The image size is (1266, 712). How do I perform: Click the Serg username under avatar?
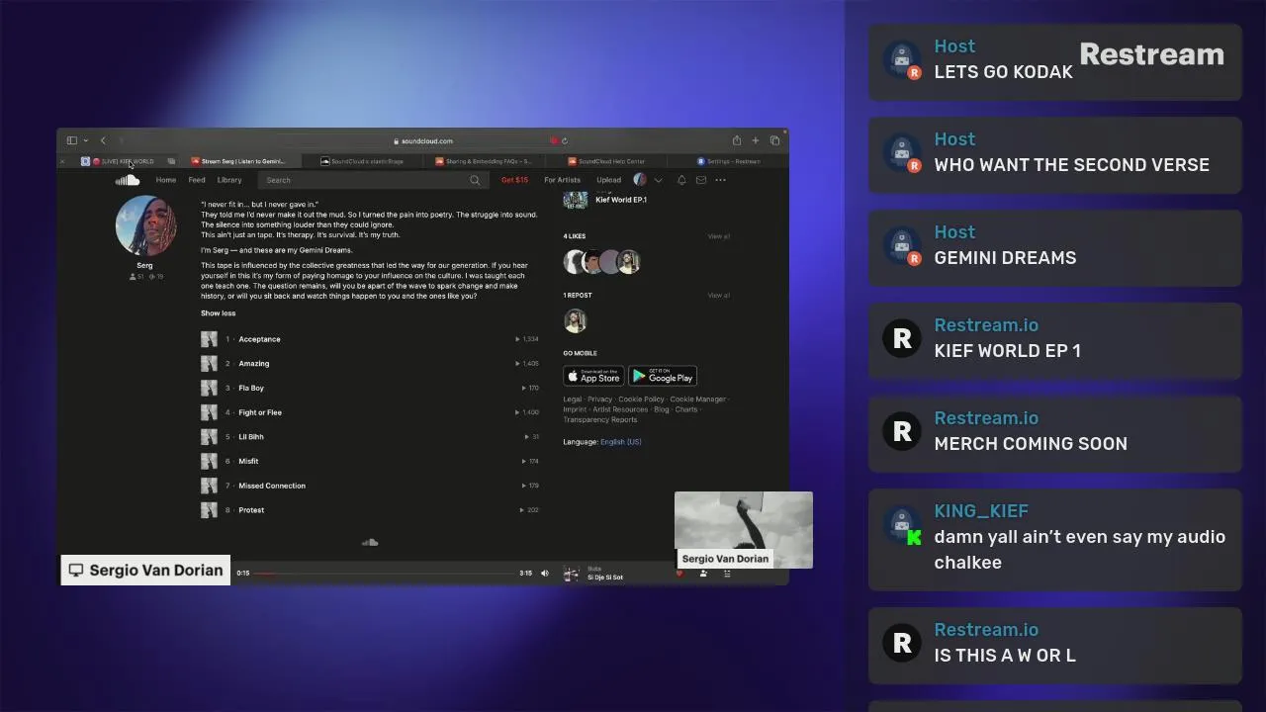click(x=144, y=265)
